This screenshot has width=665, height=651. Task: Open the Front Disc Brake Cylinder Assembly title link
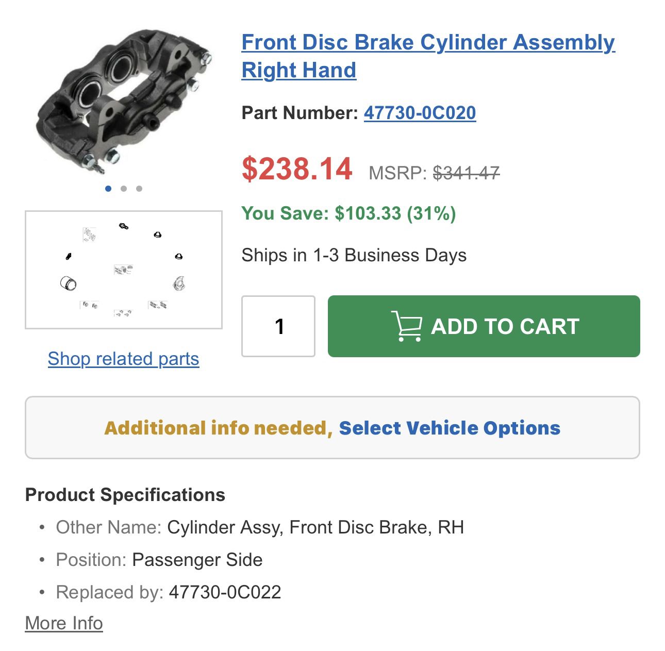[428, 43]
